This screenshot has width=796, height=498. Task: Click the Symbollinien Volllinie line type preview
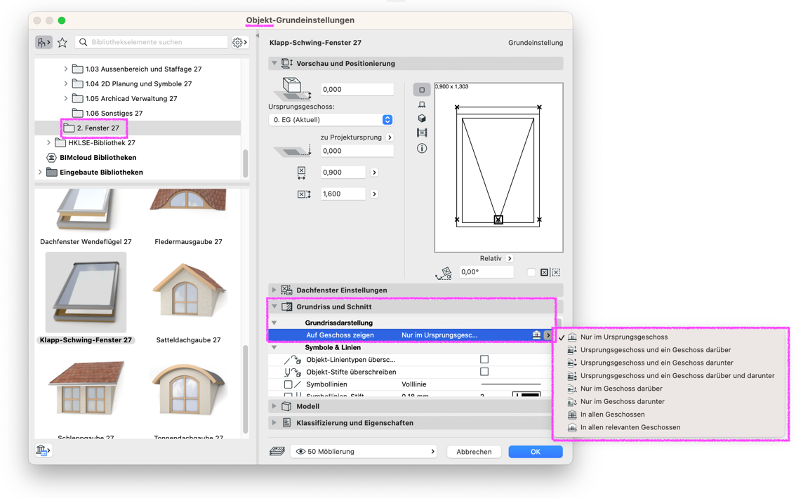click(511, 384)
